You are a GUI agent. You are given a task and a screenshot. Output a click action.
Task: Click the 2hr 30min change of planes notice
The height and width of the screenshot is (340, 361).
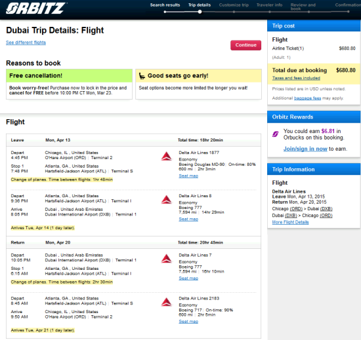tap(62, 282)
